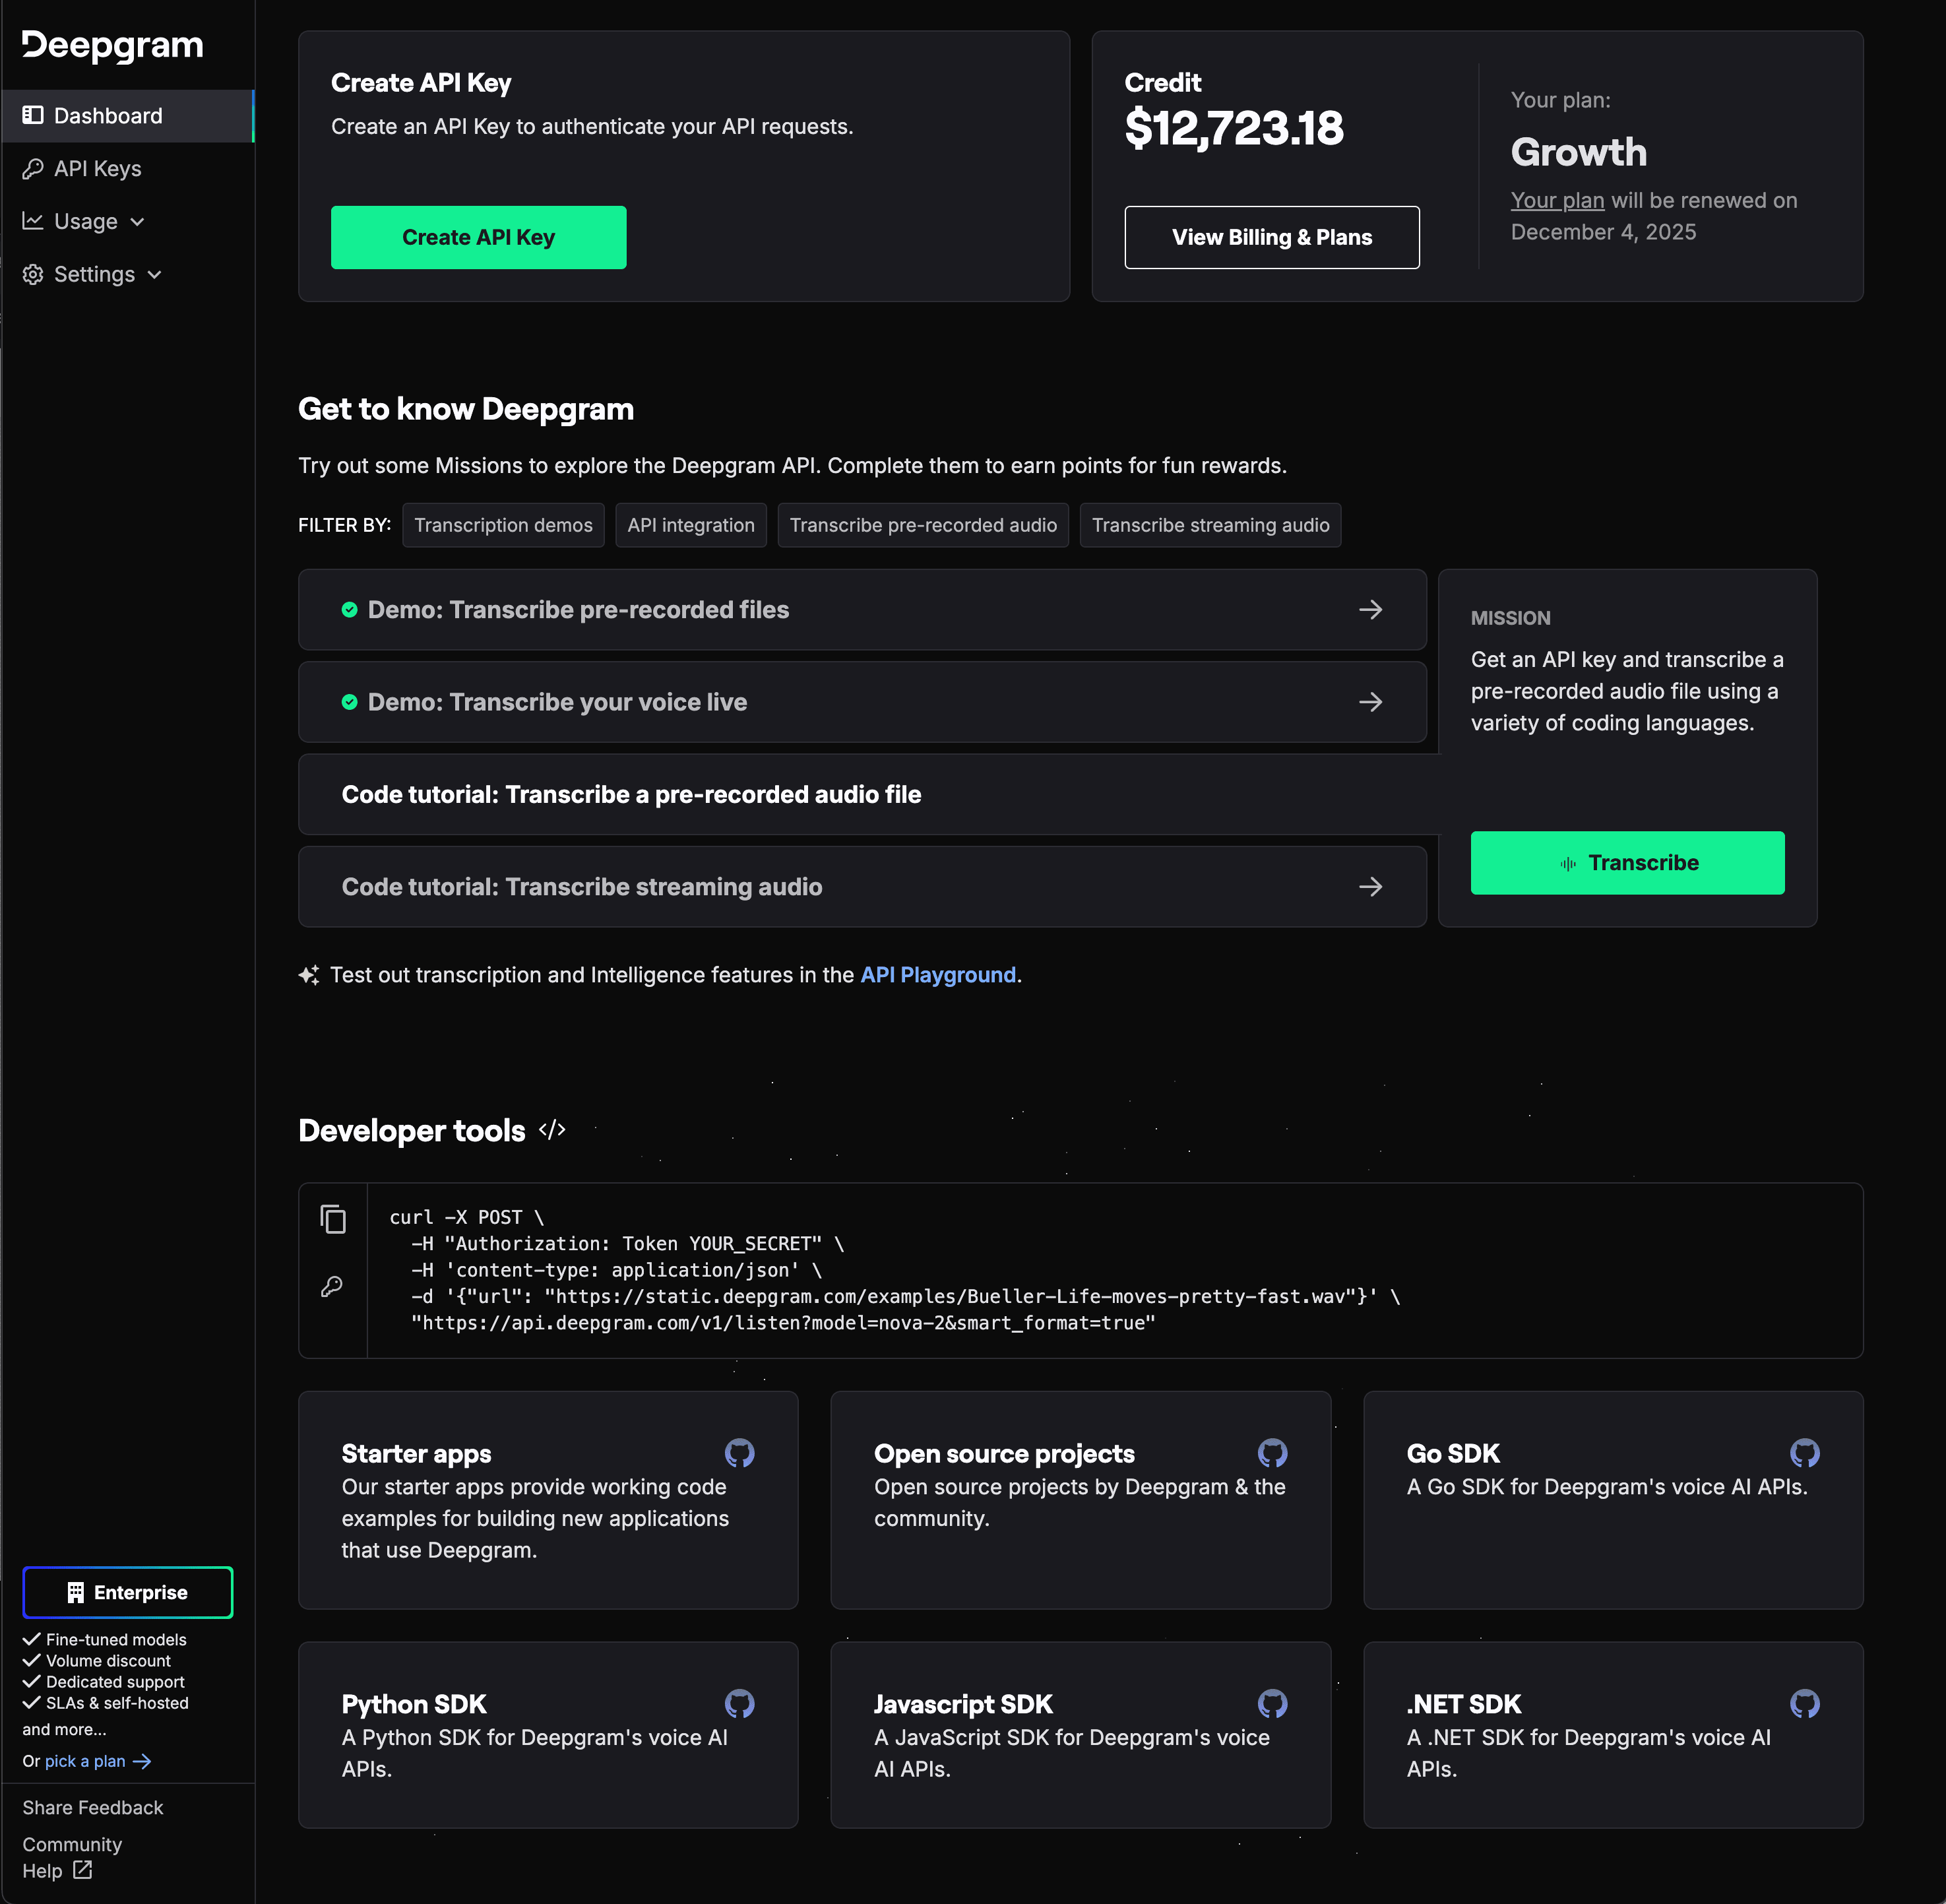Open Code tutorial: Transcribe streaming audio

pos(862,886)
